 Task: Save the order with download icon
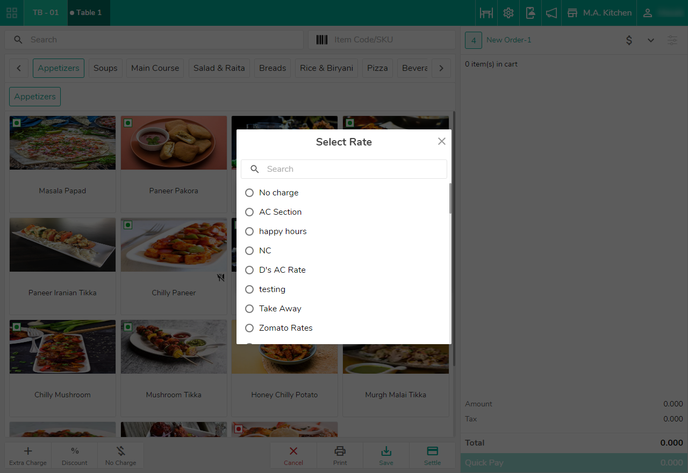point(386,451)
